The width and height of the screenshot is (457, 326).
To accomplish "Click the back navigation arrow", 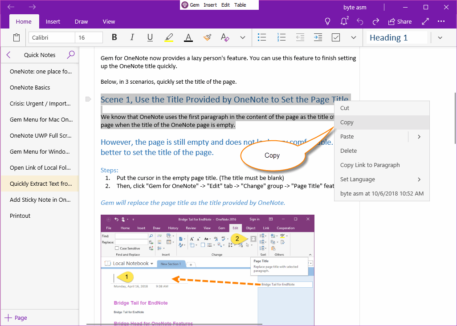I will (11, 7).
